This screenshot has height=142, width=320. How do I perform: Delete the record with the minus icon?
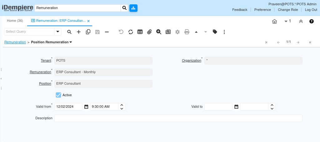point(107,32)
